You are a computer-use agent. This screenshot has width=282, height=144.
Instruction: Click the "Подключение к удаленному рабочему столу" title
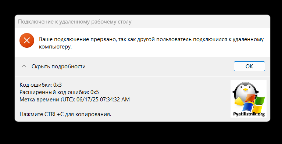pos(75,22)
